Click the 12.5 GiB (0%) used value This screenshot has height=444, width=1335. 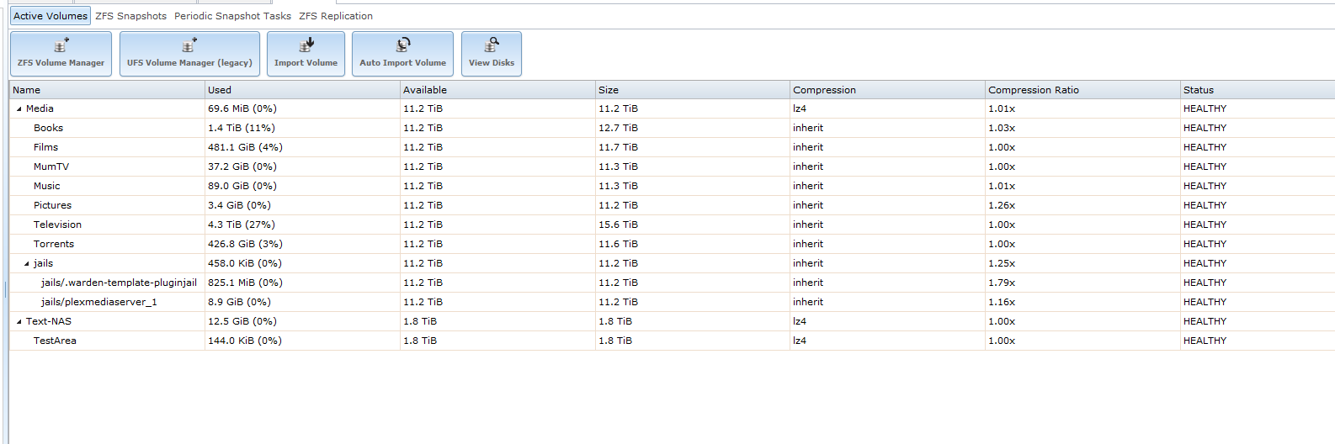[x=242, y=321]
